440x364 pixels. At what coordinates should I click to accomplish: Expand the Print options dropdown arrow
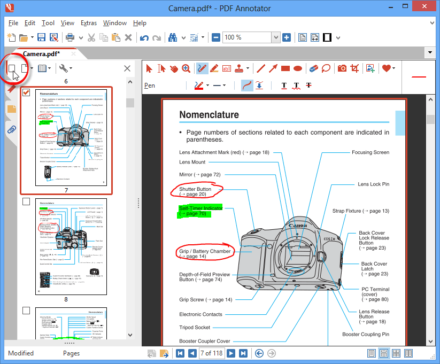pos(81,37)
